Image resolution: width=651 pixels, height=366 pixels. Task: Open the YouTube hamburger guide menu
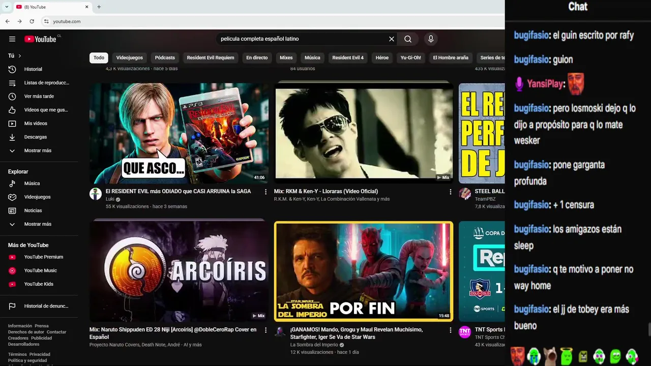(x=12, y=39)
